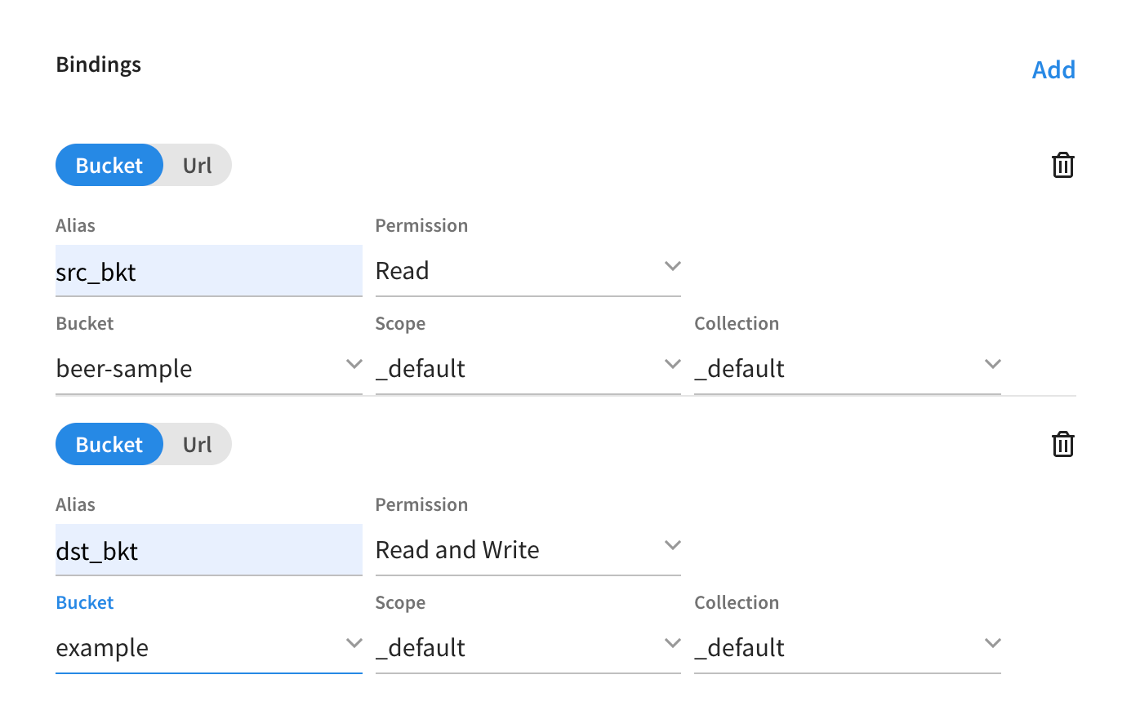Switch src_bkt binding type to Url
This screenshot has height=728, width=1140.
[197, 166]
